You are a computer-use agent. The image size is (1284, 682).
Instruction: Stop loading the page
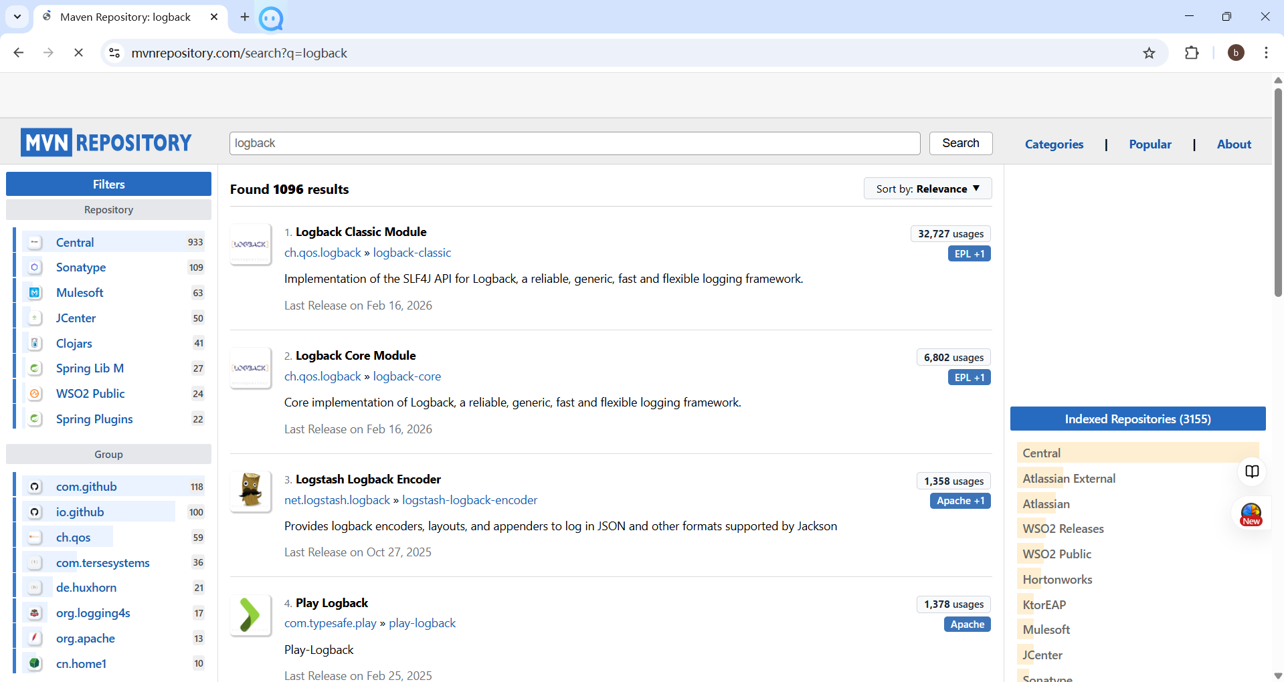tap(78, 53)
